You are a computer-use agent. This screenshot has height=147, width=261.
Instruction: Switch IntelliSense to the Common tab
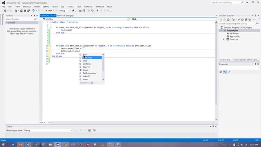point(84,83)
